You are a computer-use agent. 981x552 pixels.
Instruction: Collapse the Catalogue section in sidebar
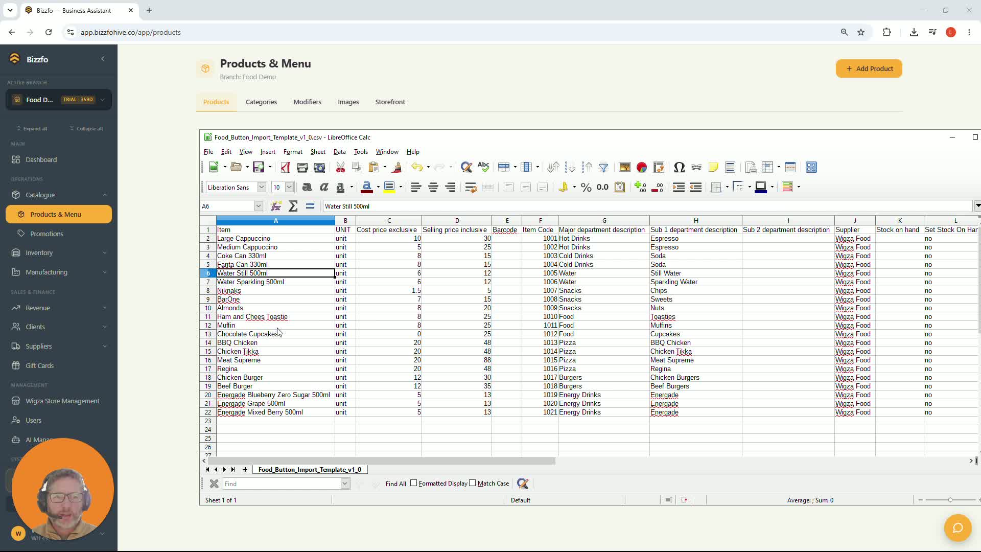point(59,195)
